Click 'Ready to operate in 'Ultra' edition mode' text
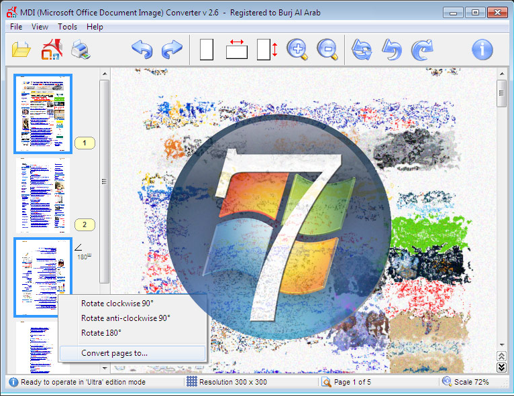 83,382
